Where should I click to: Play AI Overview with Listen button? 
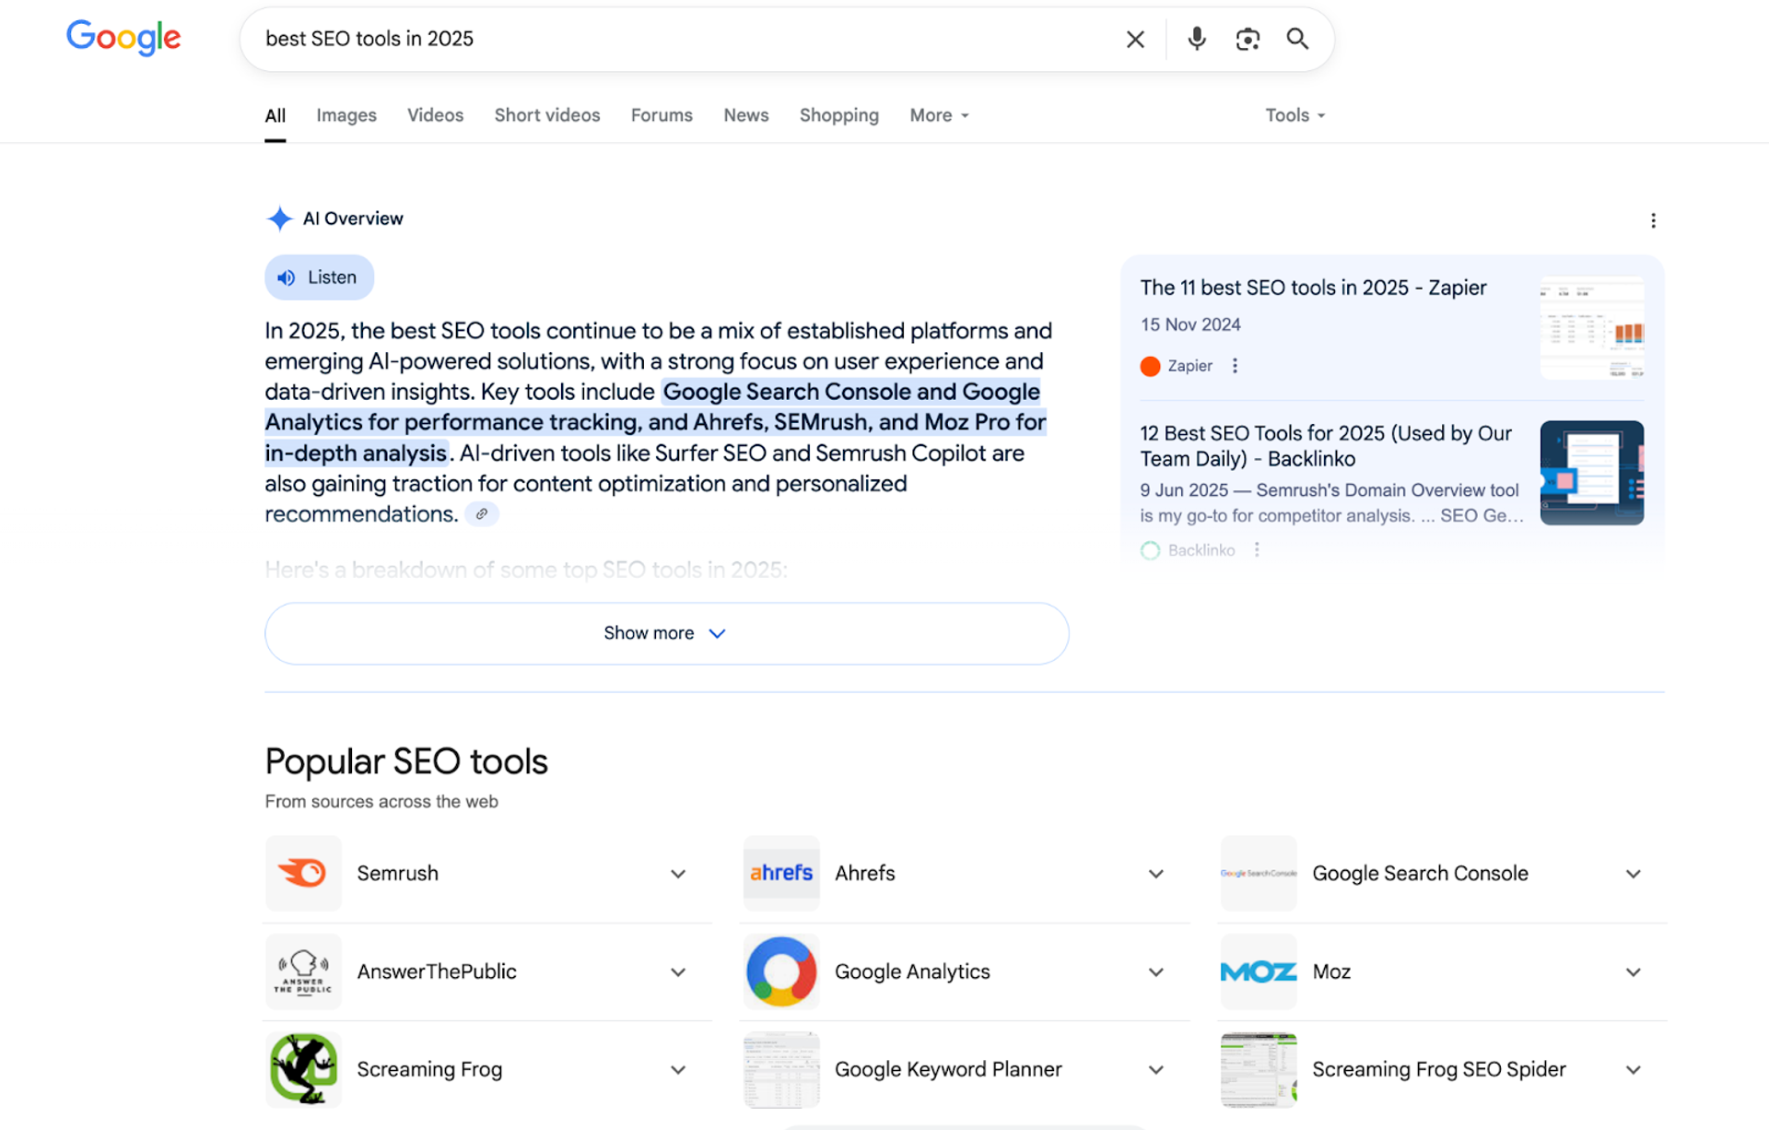pos(319,277)
